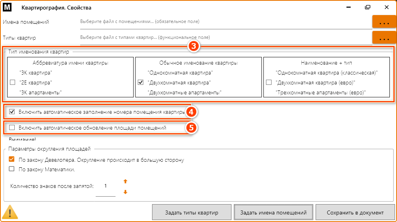This screenshot has height=222, width=397.
Task: Enable abbreviated apartment name checkbox
Action: click(12, 82)
